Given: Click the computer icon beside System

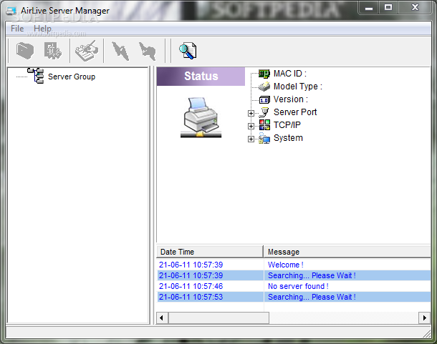Looking at the screenshot, I should click(264, 138).
